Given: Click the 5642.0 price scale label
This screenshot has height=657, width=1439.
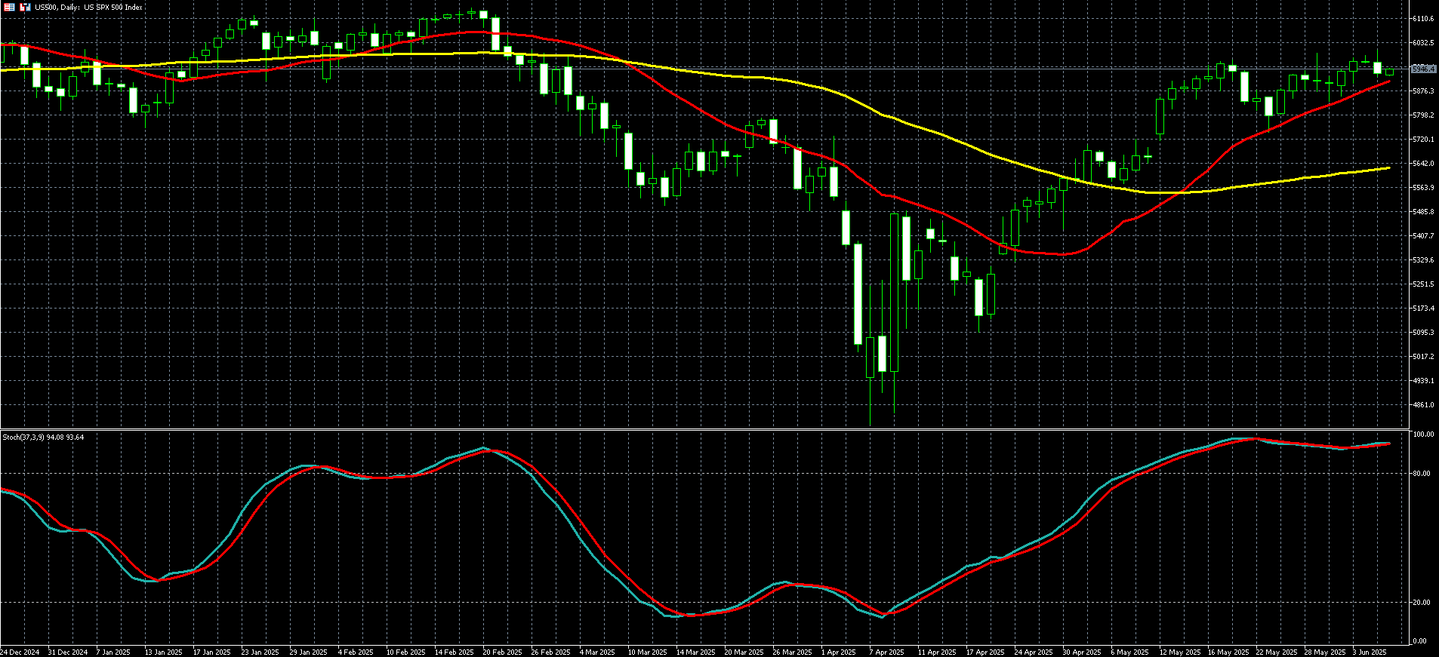Looking at the screenshot, I should [x=1423, y=164].
